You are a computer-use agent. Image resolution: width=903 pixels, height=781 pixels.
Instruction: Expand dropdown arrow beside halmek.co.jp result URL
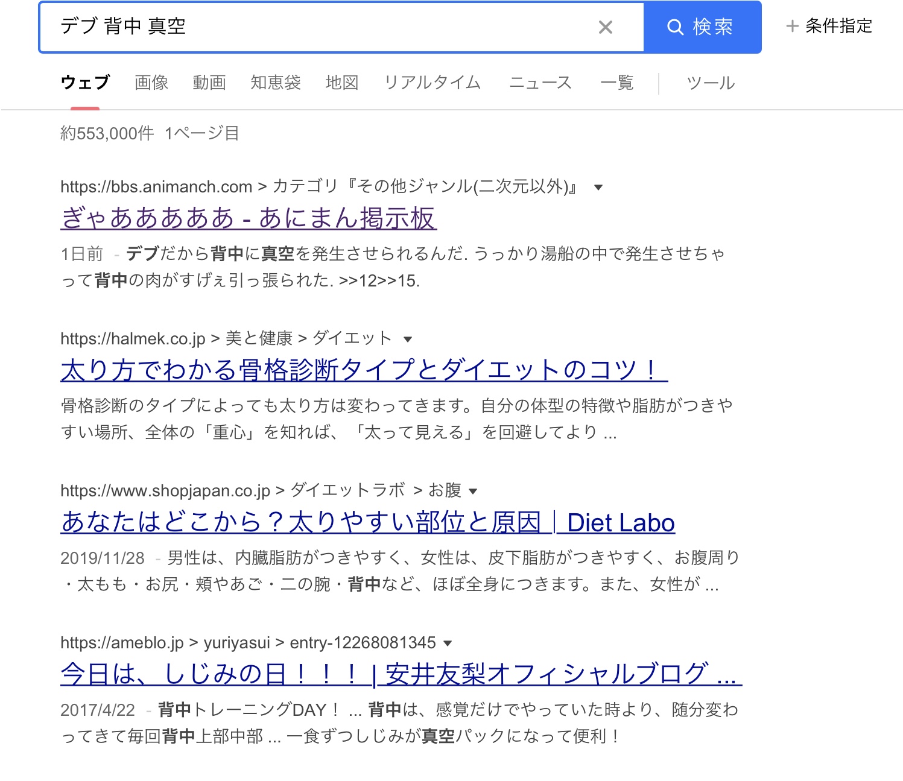[x=408, y=340]
